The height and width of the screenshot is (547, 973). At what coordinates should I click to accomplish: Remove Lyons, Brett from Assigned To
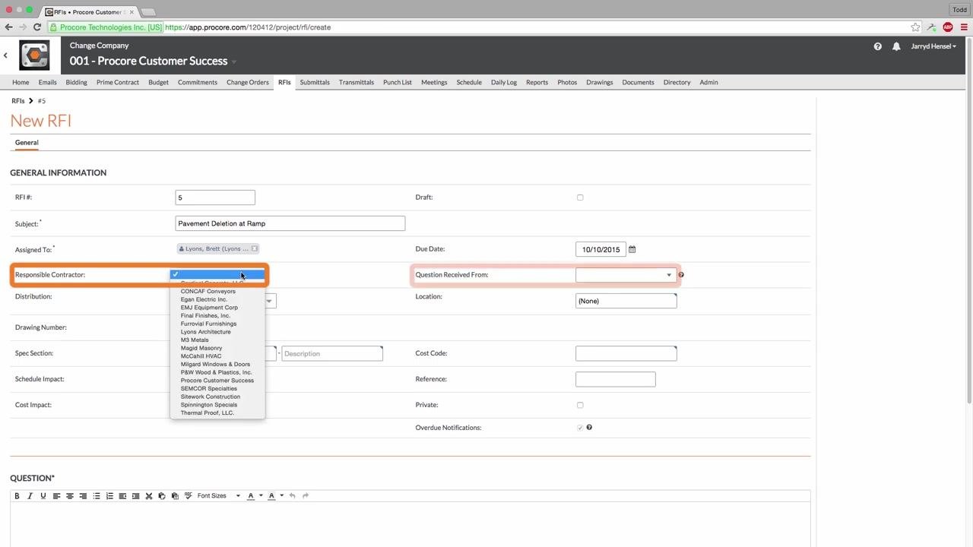255,248
